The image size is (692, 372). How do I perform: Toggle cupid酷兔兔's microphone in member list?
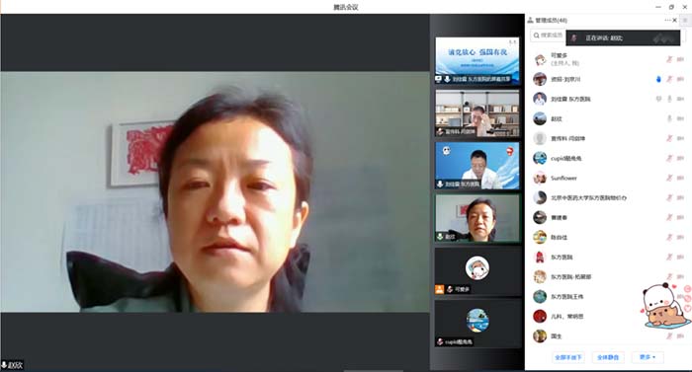pos(669,158)
